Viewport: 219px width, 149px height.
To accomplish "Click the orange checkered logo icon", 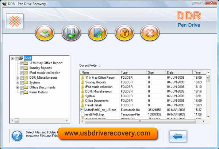I will (x=15, y=21).
